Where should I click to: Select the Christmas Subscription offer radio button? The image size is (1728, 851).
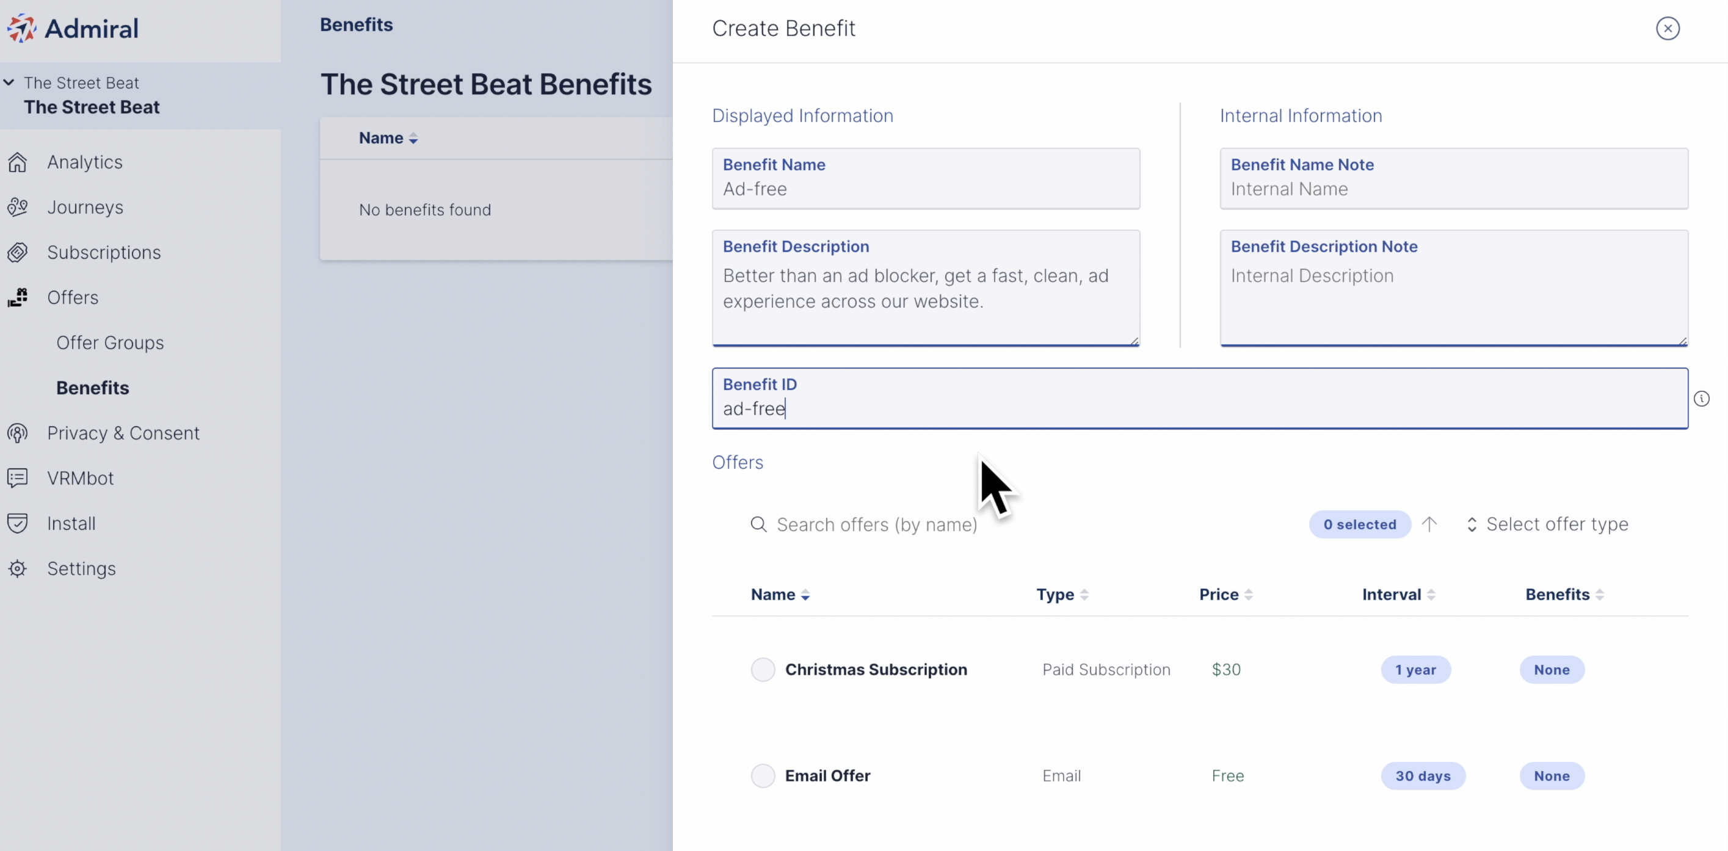coord(763,670)
